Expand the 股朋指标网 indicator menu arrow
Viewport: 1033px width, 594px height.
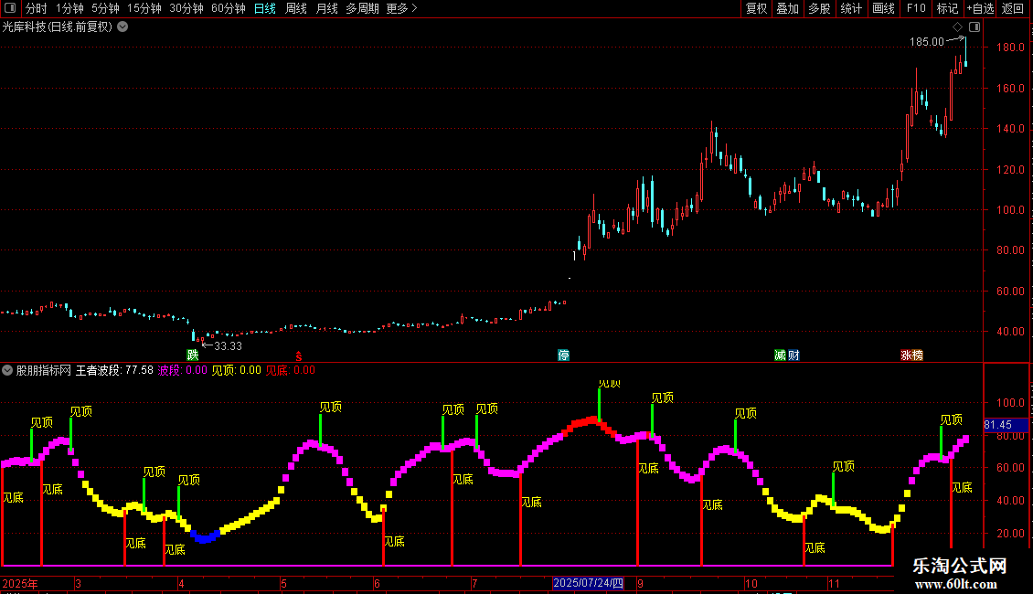7,370
